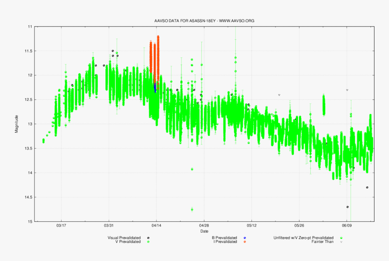Viewport: 389px width, 261px height.
Task: Click the blue B Prevalidated legend marker
Action: [x=245, y=238]
